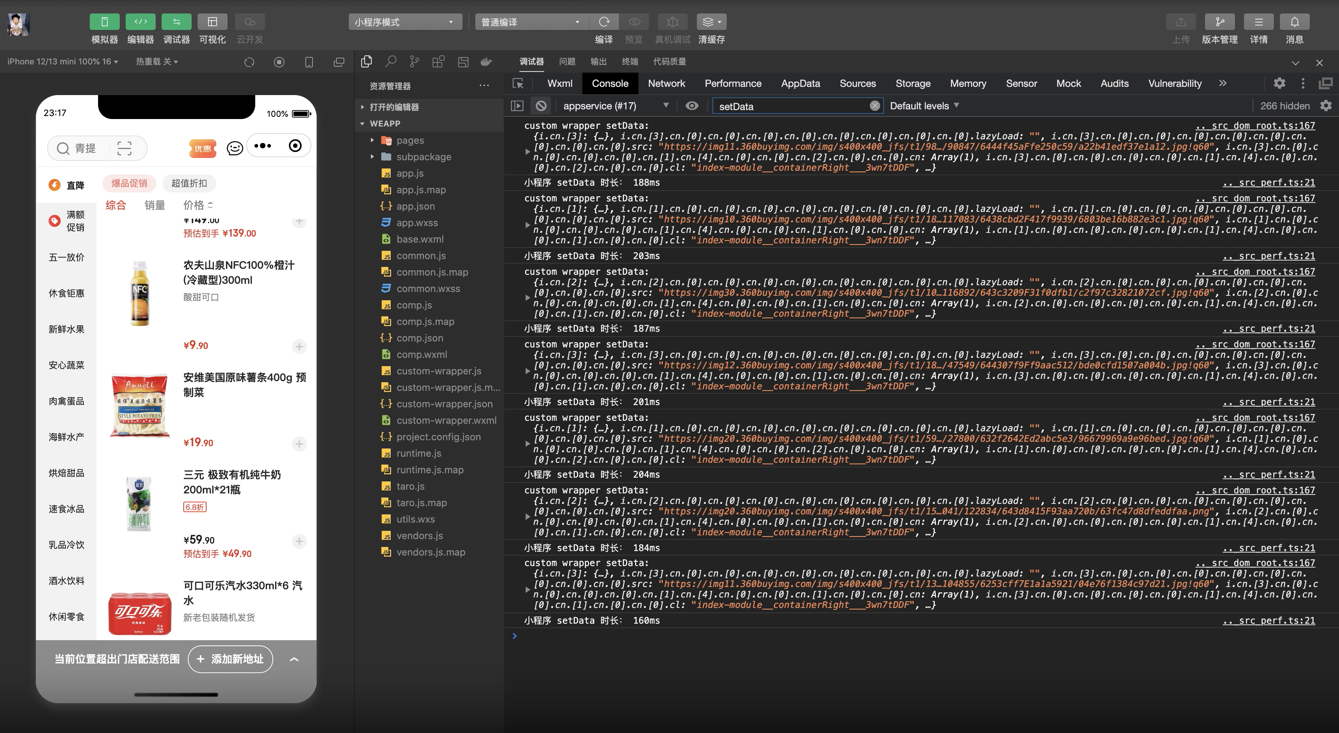Click the clear console icon
The image size is (1339, 733).
click(541, 106)
